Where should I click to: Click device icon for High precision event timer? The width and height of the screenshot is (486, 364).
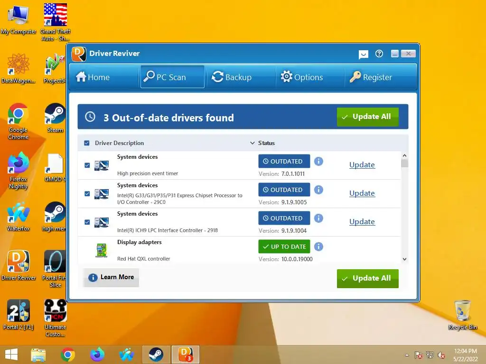pyautogui.click(x=102, y=165)
